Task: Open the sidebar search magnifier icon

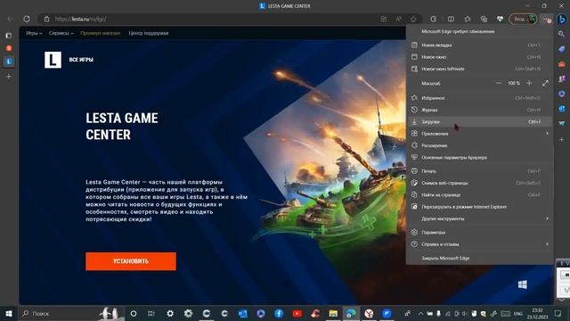Action: coord(562,34)
